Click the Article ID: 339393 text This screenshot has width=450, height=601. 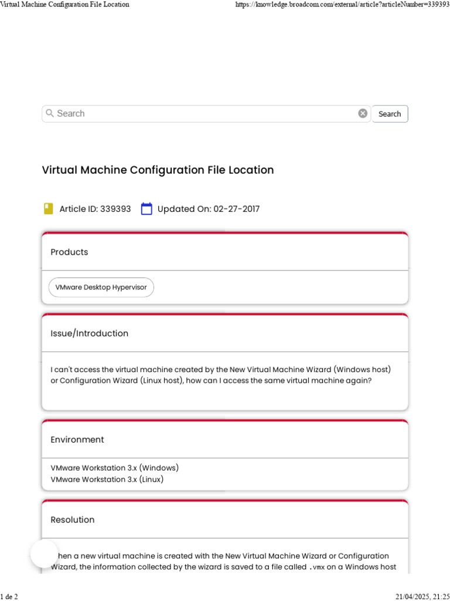coord(95,209)
